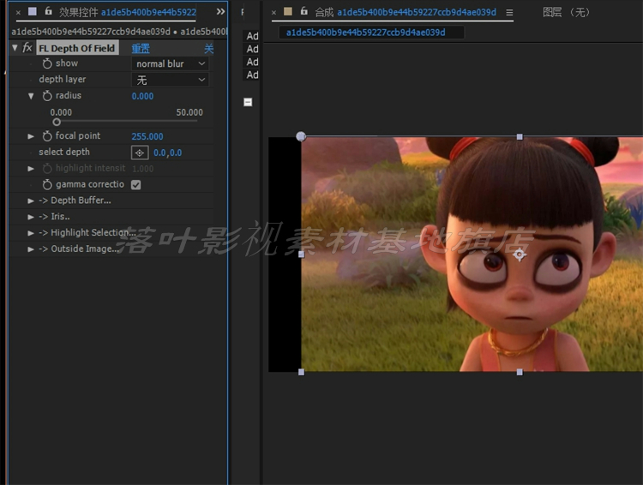Click the top-left layer corner handle

(x=301, y=136)
